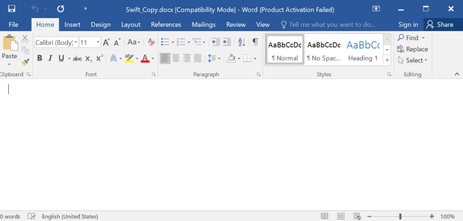463x221 pixels.
Task: Toggle Strikethrough formatting
Action: click(77, 58)
